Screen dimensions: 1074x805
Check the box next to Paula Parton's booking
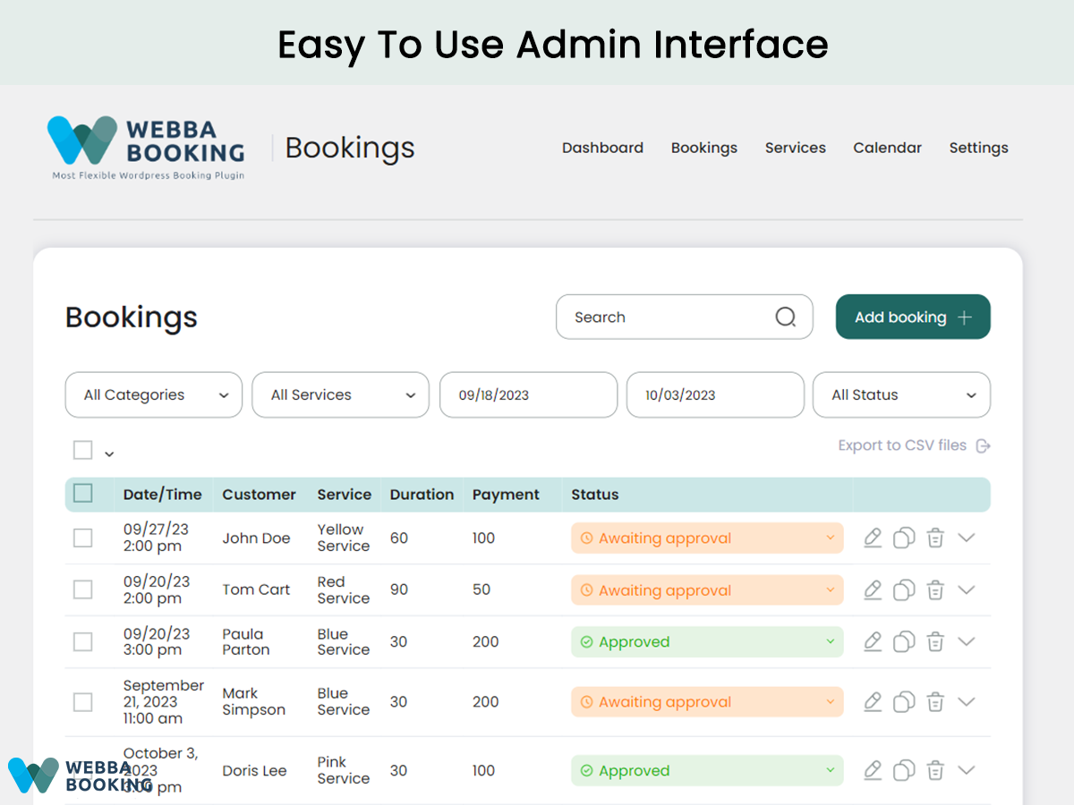(83, 642)
